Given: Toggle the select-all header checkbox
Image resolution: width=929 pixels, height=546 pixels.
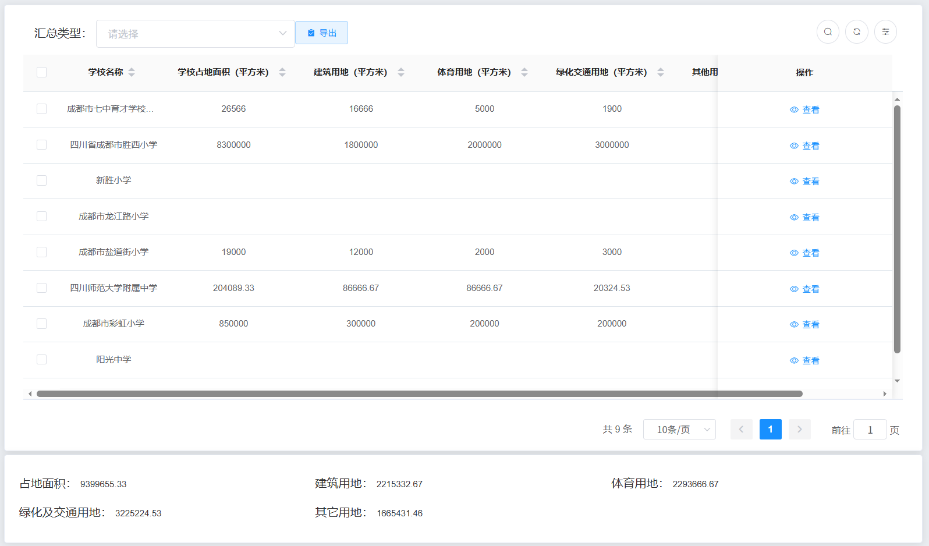Looking at the screenshot, I should [x=41, y=72].
